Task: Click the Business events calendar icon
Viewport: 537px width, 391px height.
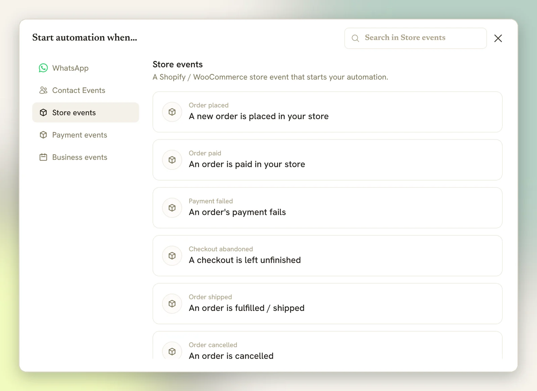Action: [43, 157]
